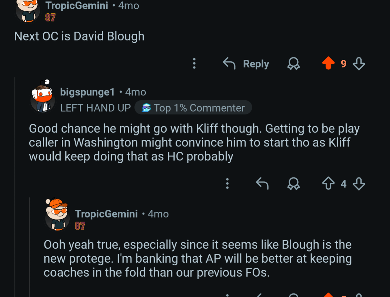The height and width of the screenshot is (297, 390).
Task: Open more options for TropicGemini's top comment
Action: click(194, 64)
